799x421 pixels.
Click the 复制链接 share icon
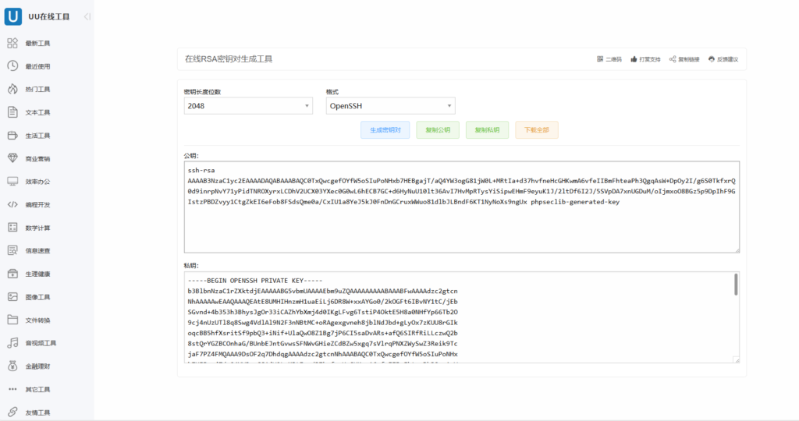click(673, 59)
